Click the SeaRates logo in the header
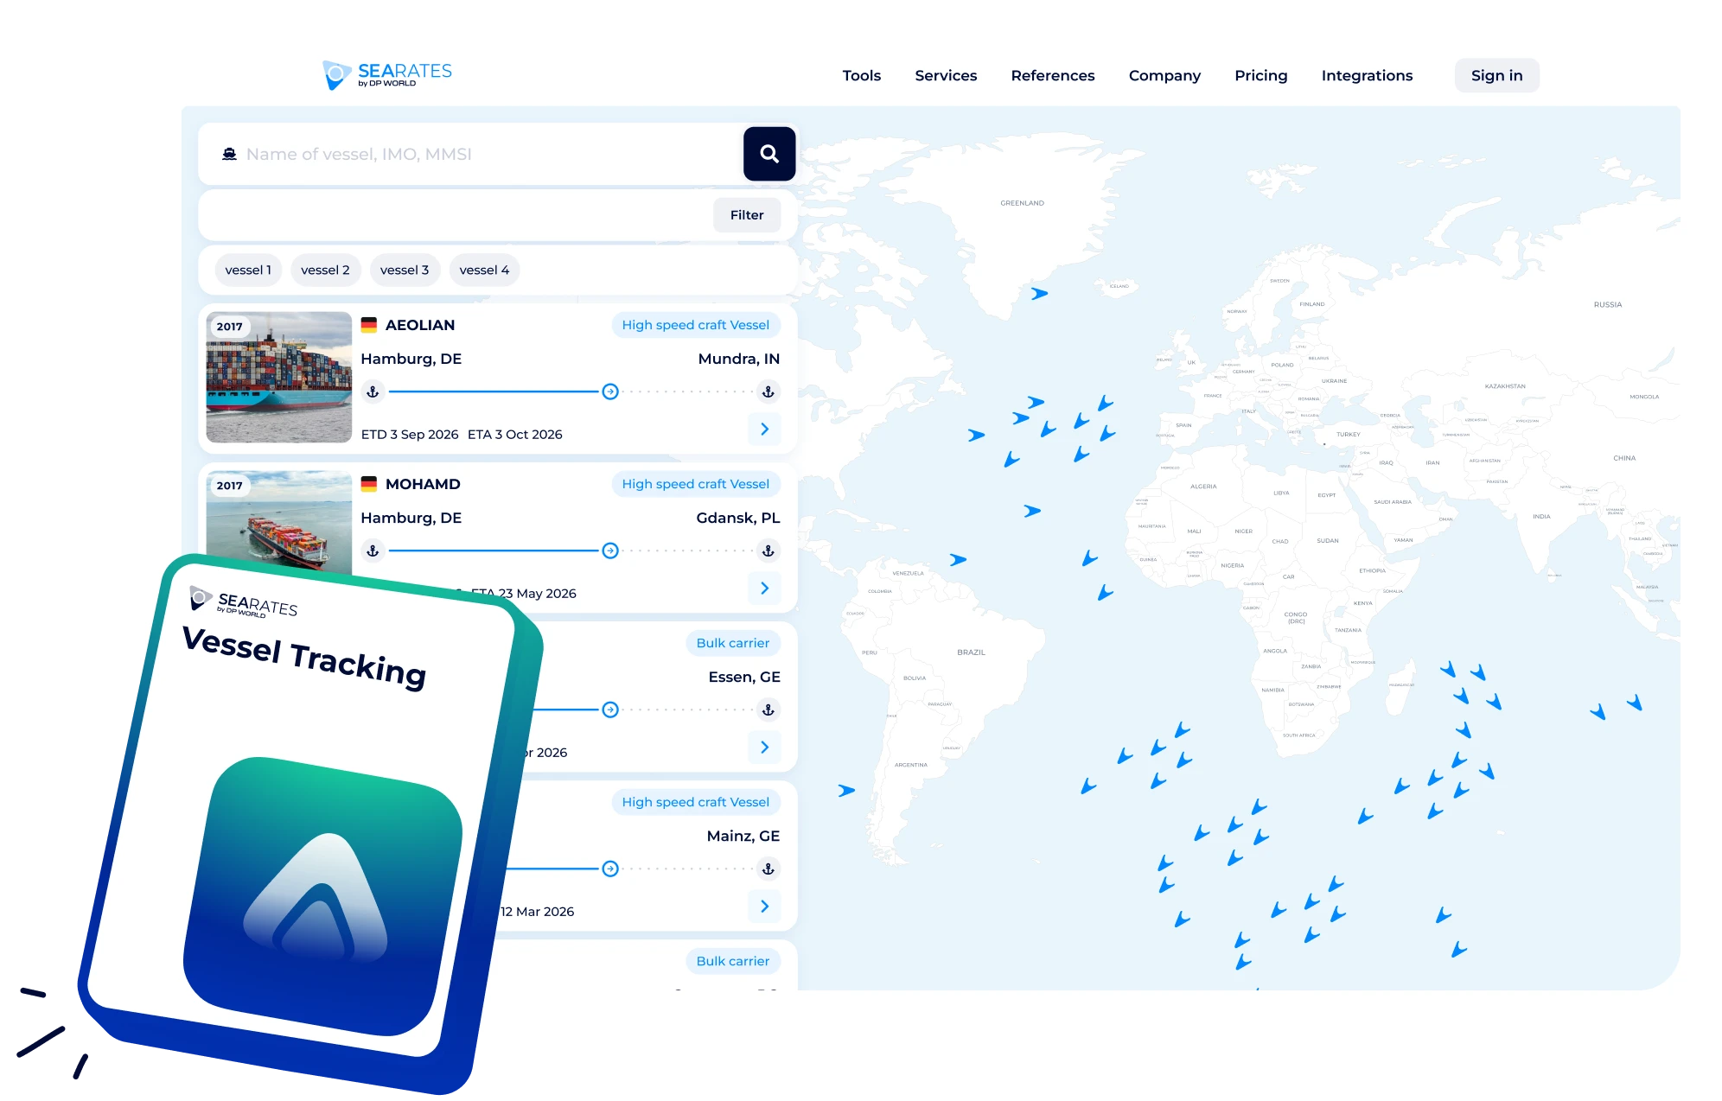 [387, 75]
